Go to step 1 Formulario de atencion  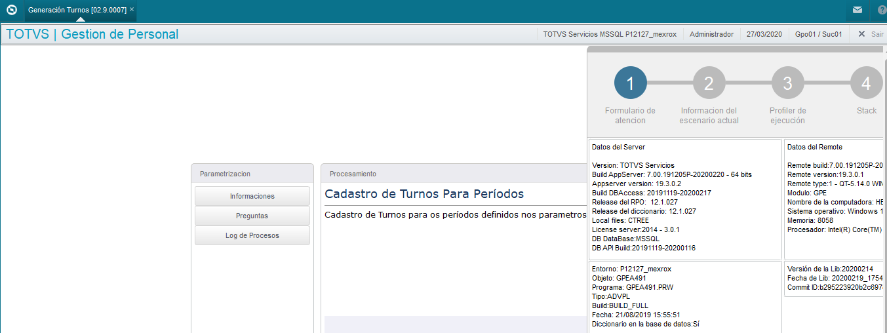tap(630, 83)
